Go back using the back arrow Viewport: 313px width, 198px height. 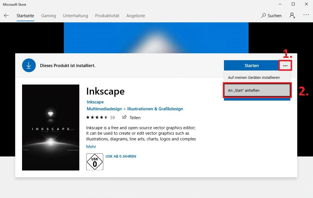click(6, 16)
